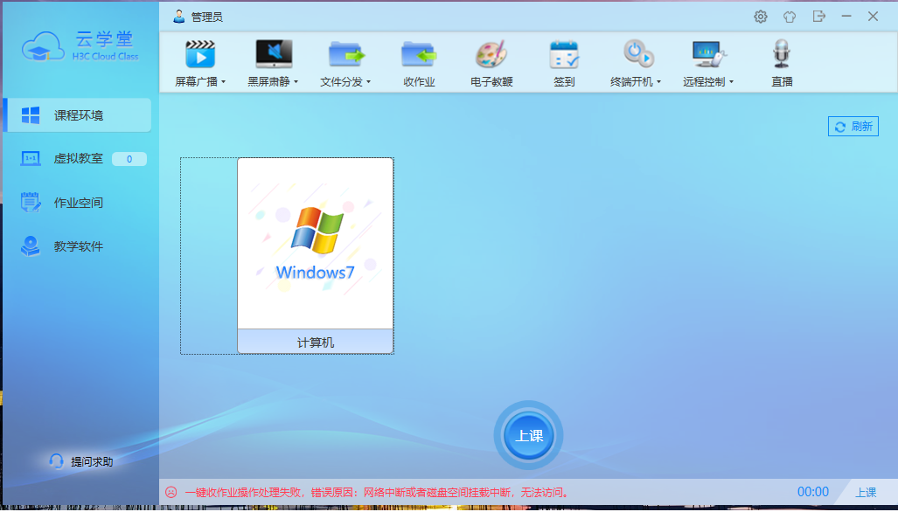Expand the 远程控制 dropdown arrow
Viewport: 898px width, 512px height.
click(x=731, y=82)
